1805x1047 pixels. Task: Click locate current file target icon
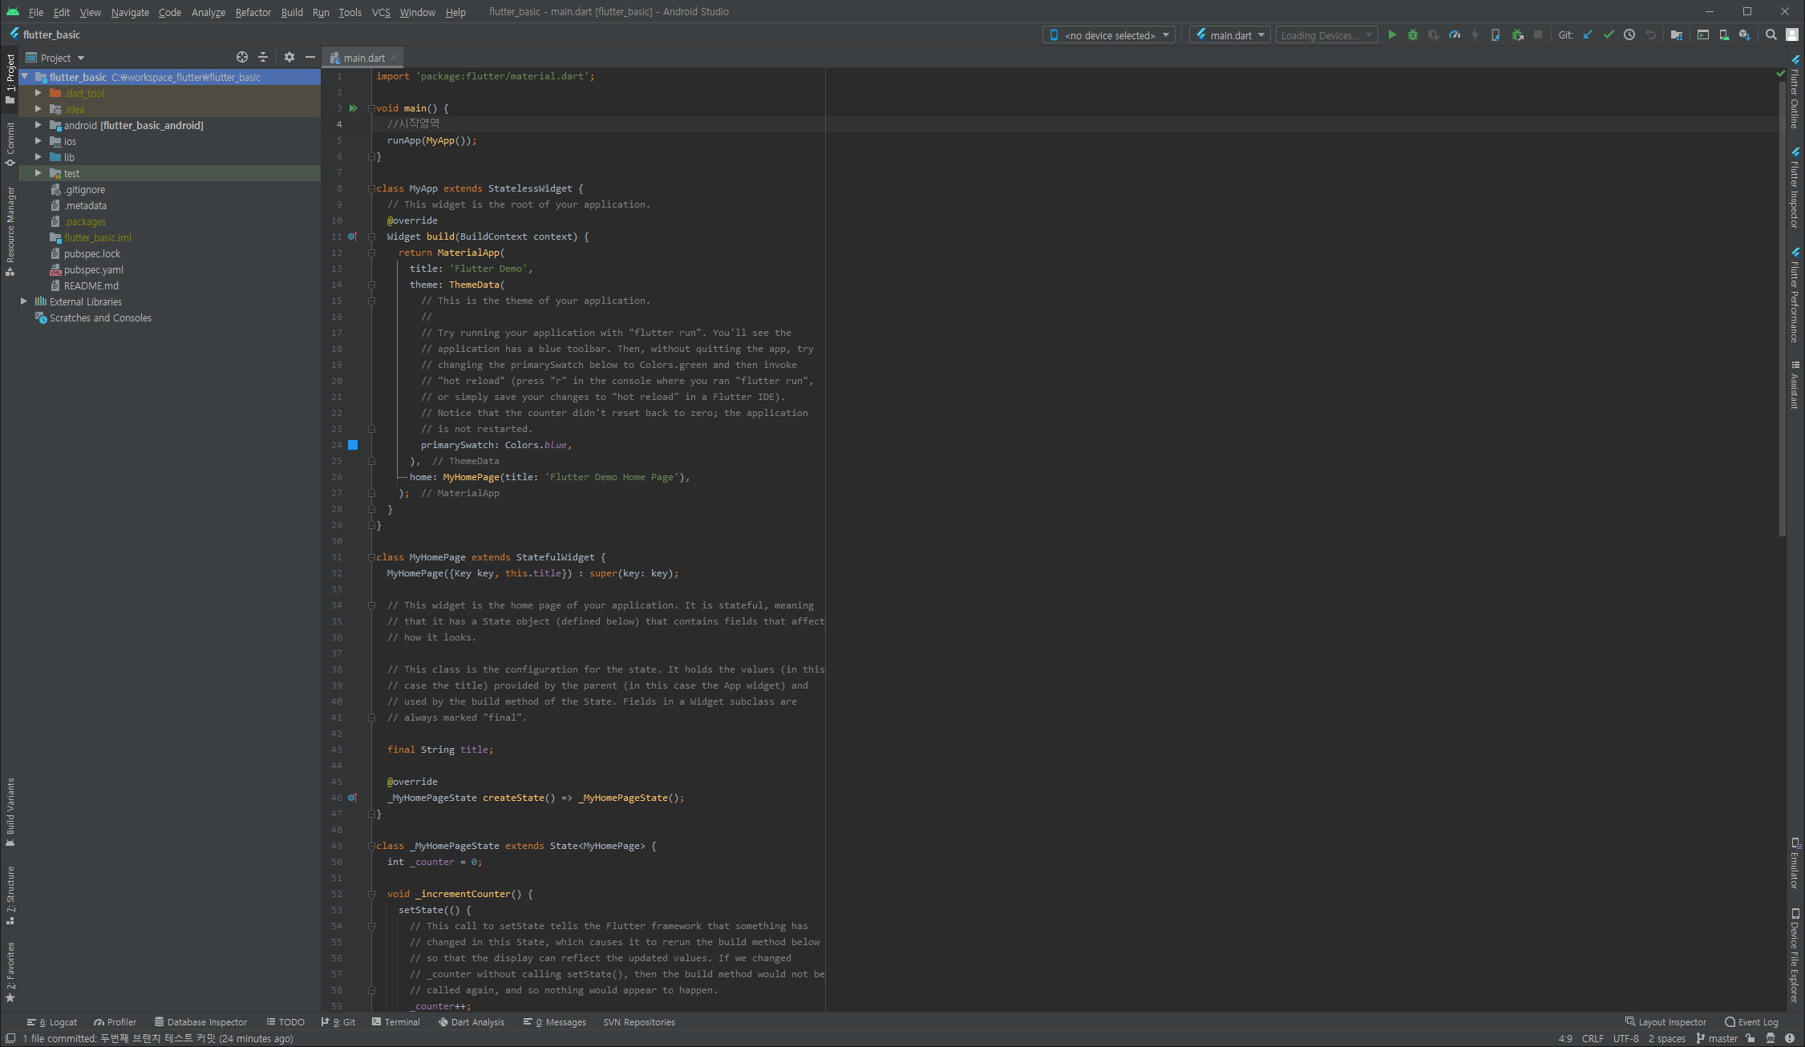242,58
